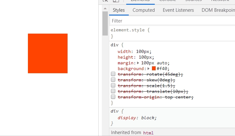235x136 pixels.
Task: Tick the transform scale(1.5) checkbox
Action: pyautogui.click(x=113, y=86)
